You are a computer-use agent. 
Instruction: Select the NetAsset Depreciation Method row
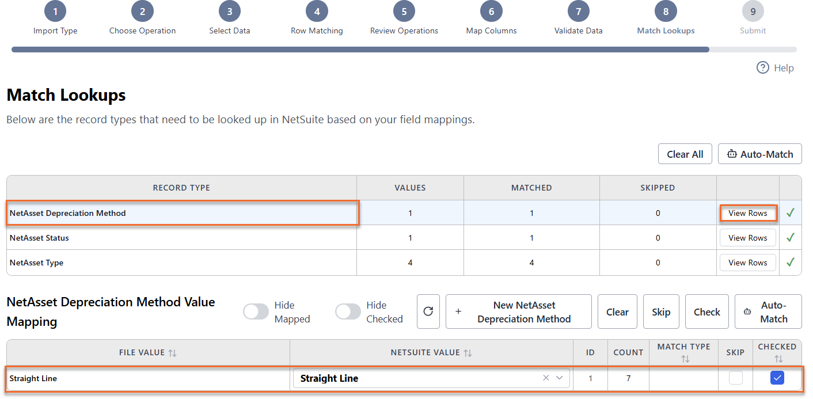pyautogui.click(x=404, y=213)
